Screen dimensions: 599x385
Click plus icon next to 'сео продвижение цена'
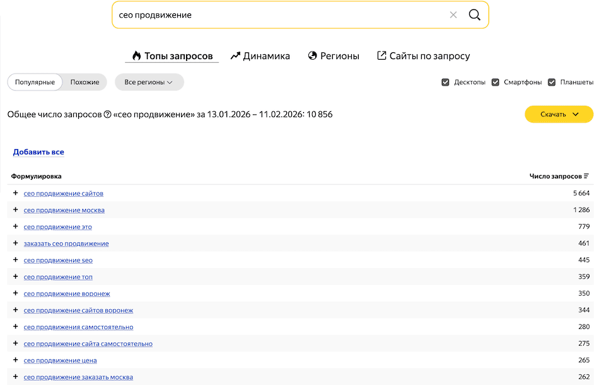coord(16,360)
